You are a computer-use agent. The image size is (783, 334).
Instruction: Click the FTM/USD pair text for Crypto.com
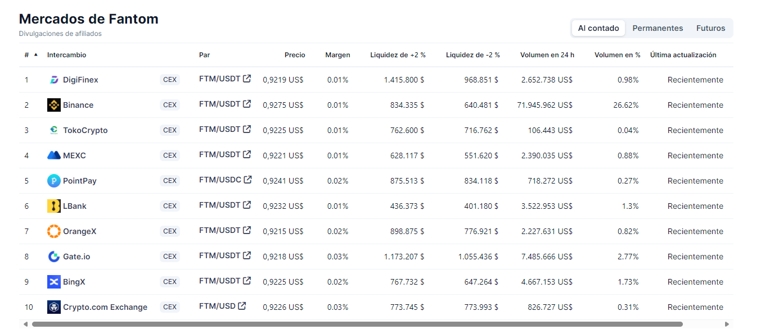[x=217, y=306]
